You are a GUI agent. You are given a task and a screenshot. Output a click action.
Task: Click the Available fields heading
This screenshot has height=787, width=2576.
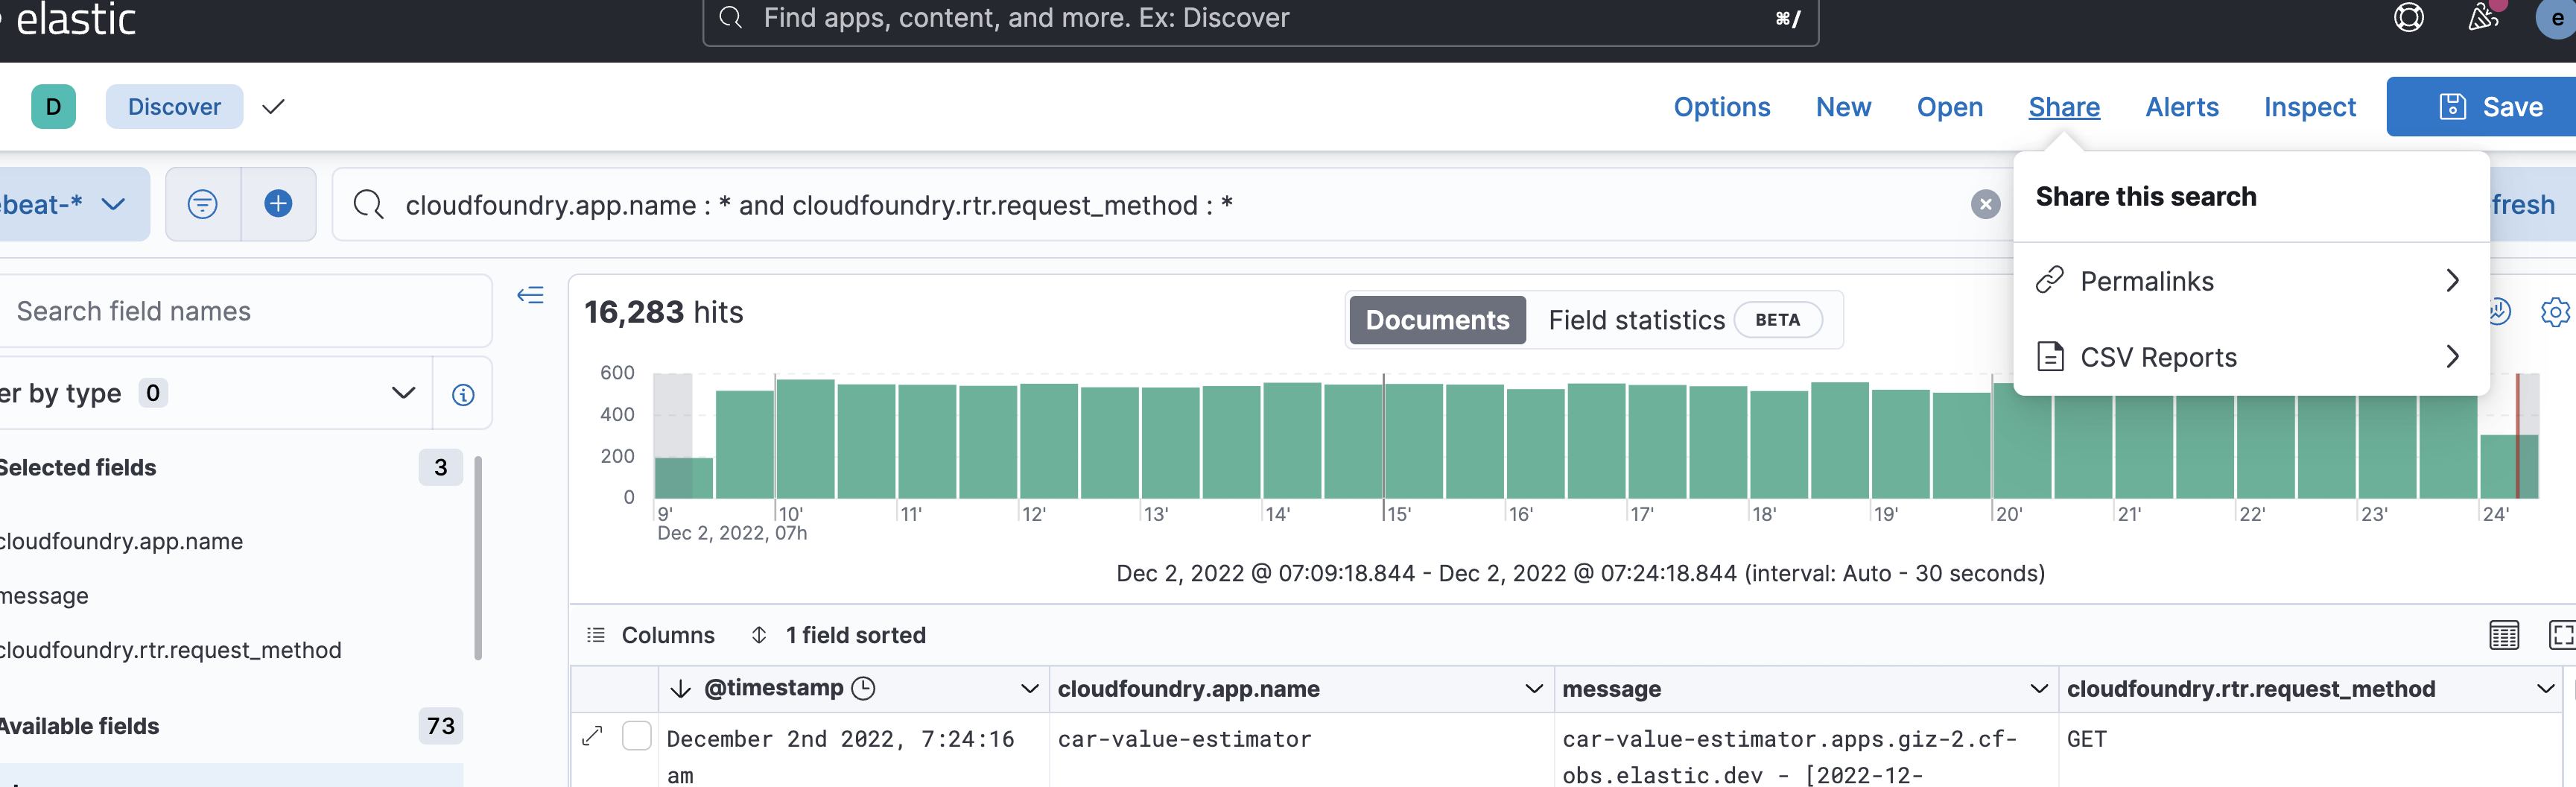79,726
